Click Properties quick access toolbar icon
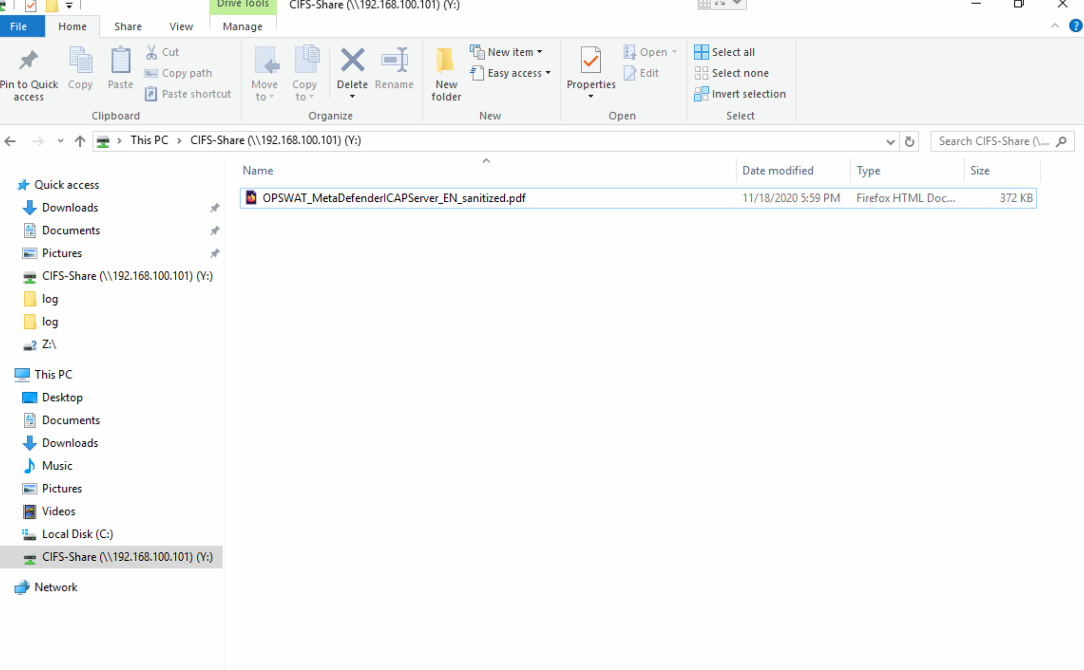 point(31,5)
